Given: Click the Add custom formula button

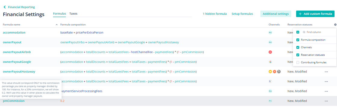Looking at the screenshot, I should pyautogui.click(x=315, y=14).
